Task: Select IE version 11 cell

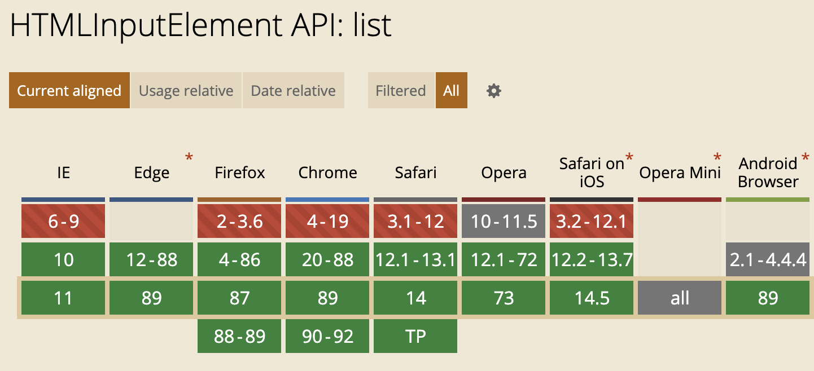Action: [x=63, y=298]
